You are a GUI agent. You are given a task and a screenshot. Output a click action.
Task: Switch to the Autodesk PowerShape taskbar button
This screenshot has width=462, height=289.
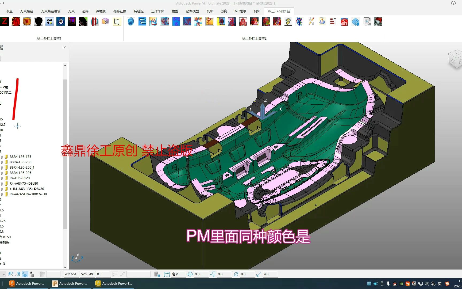tap(114, 284)
